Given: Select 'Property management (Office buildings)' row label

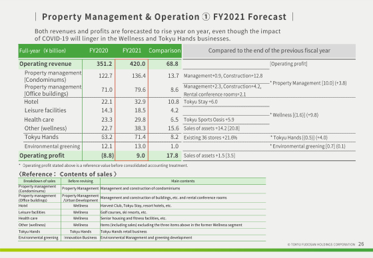Looking at the screenshot, I should tap(53, 90).
